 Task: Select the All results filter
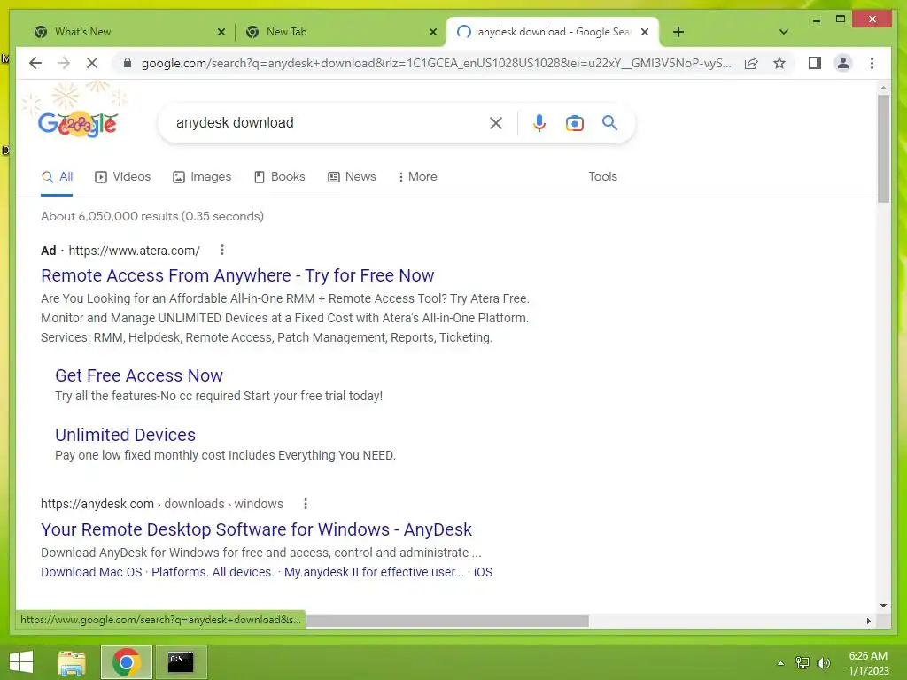(x=57, y=176)
